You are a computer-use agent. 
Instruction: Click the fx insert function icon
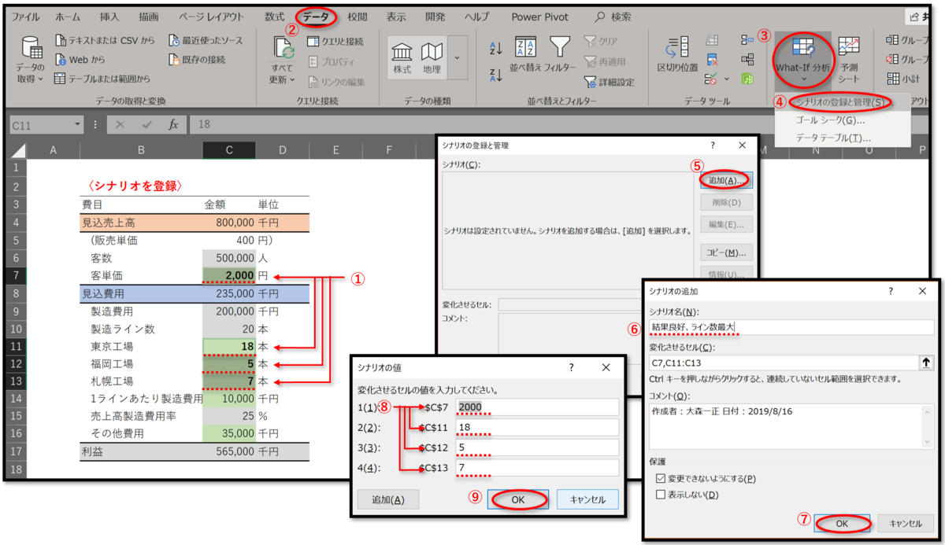point(173,124)
